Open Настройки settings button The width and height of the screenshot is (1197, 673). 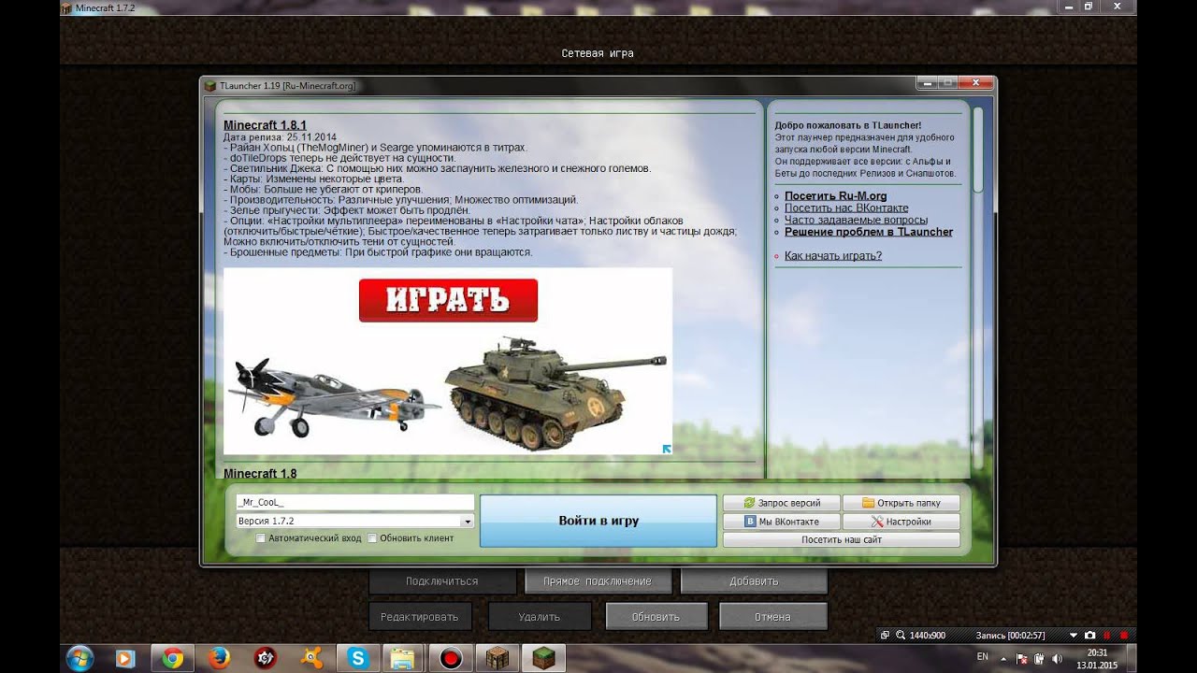[901, 522]
